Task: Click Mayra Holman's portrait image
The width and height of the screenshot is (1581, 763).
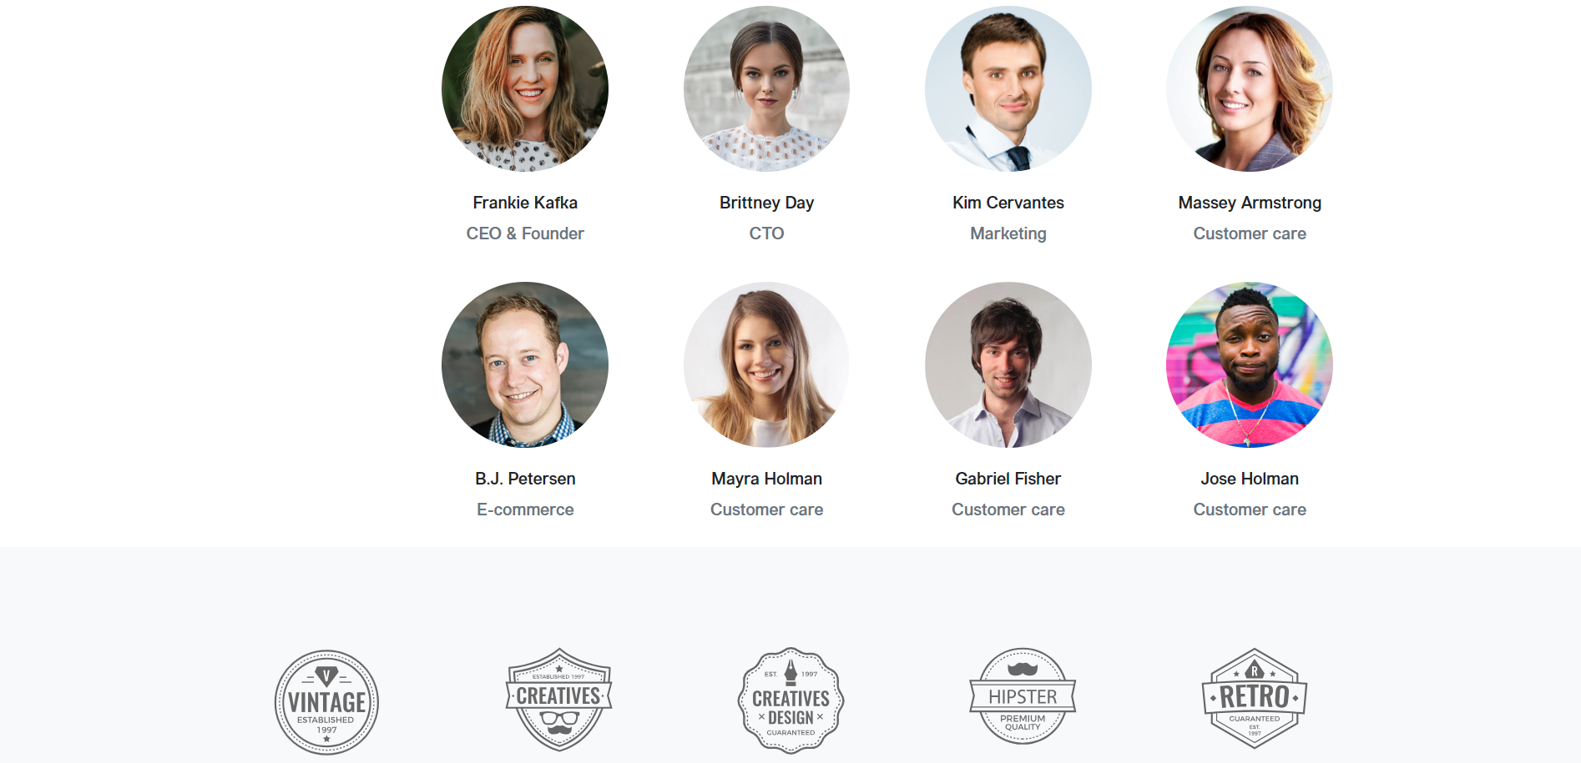Action: 766,364
